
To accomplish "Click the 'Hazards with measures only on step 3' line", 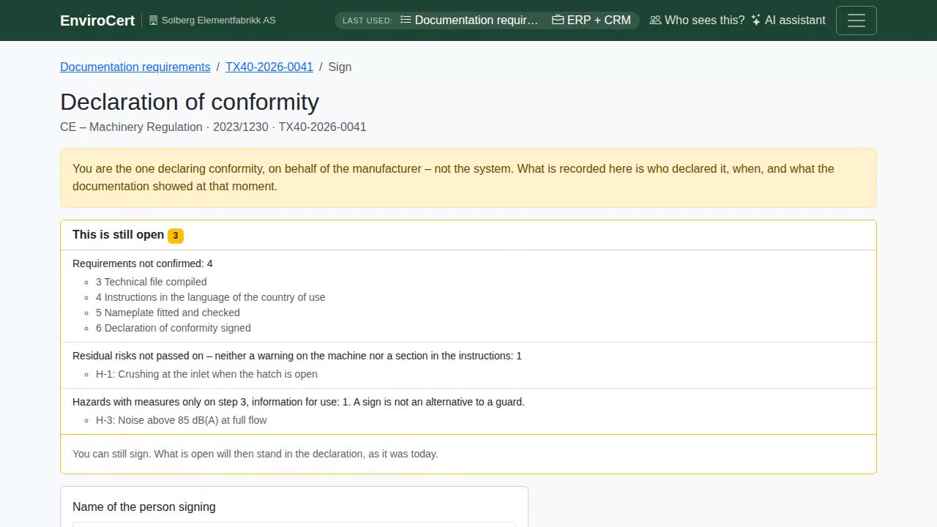I will [299, 402].
